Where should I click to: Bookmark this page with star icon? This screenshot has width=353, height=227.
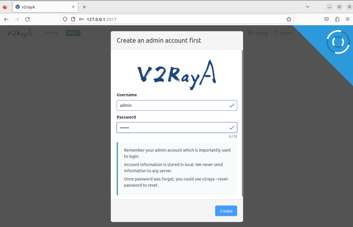tap(289, 19)
